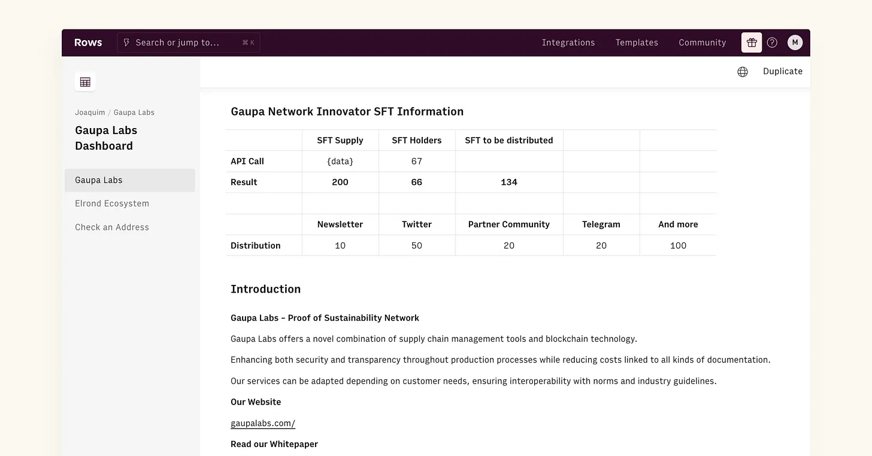Click the SFT to be distributed header

click(509, 140)
